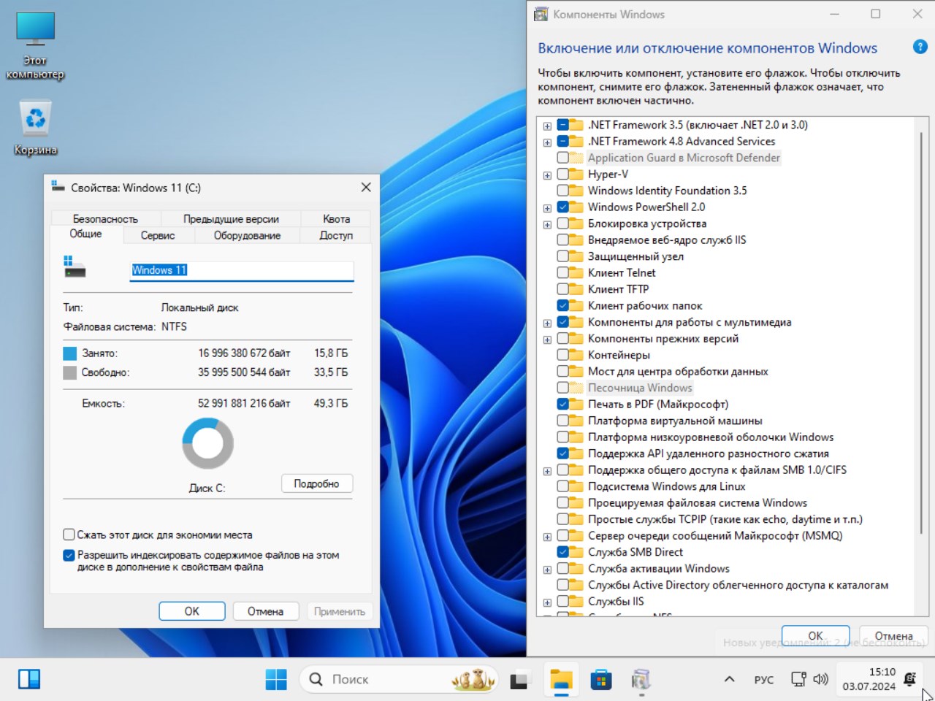Open the notifications bell icon
The width and height of the screenshot is (935, 701).
pyautogui.click(x=910, y=679)
